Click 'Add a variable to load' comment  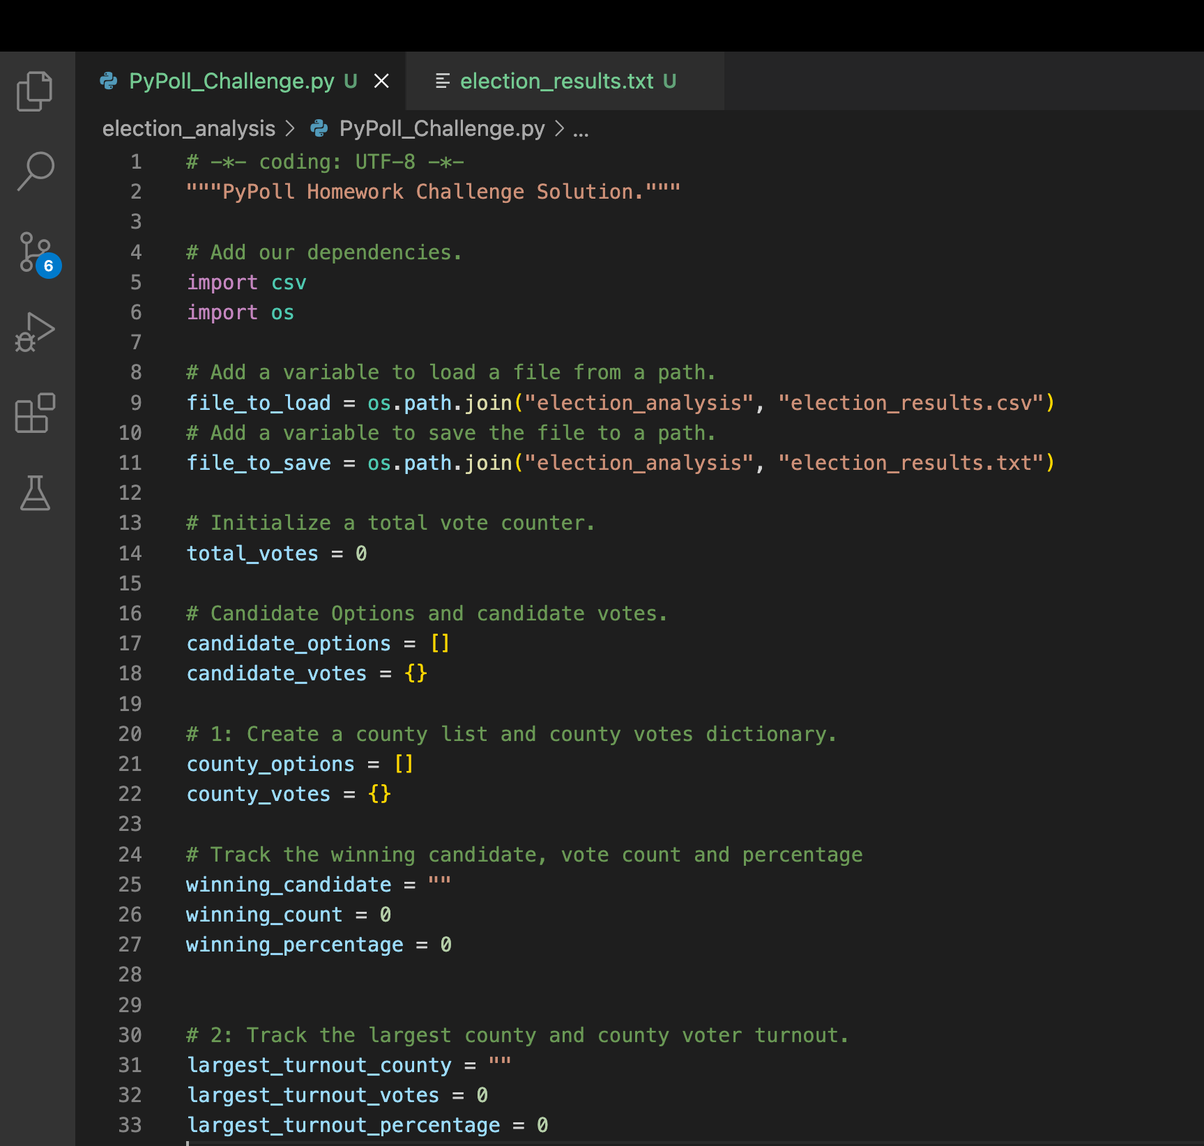(451, 372)
